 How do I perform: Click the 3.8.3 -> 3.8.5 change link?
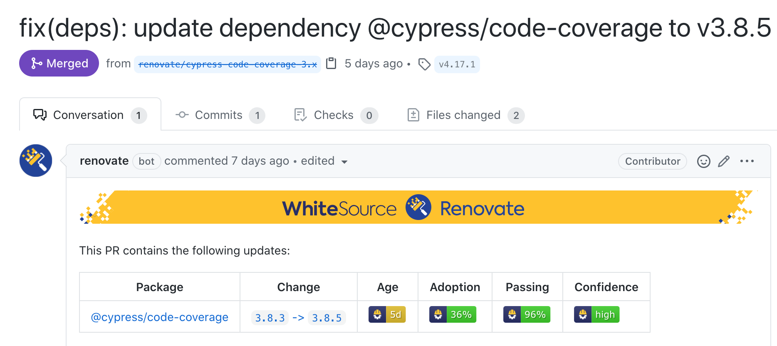[x=298, y=318]
